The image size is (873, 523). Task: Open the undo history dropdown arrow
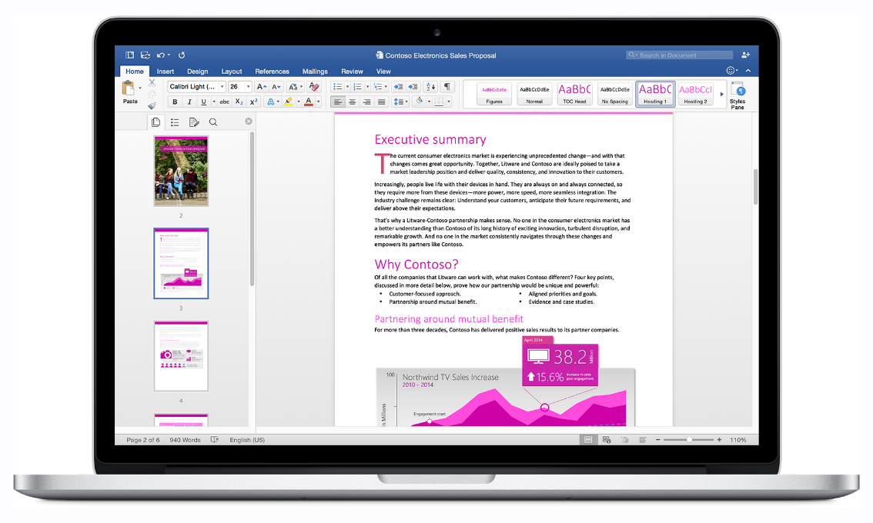(169, 55)
